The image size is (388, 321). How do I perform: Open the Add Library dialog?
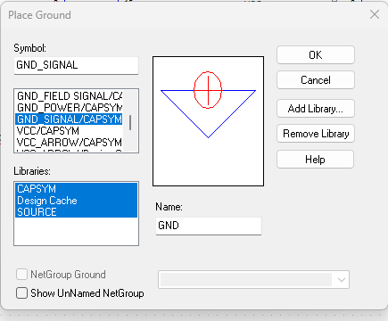click(x=316, y=109)
